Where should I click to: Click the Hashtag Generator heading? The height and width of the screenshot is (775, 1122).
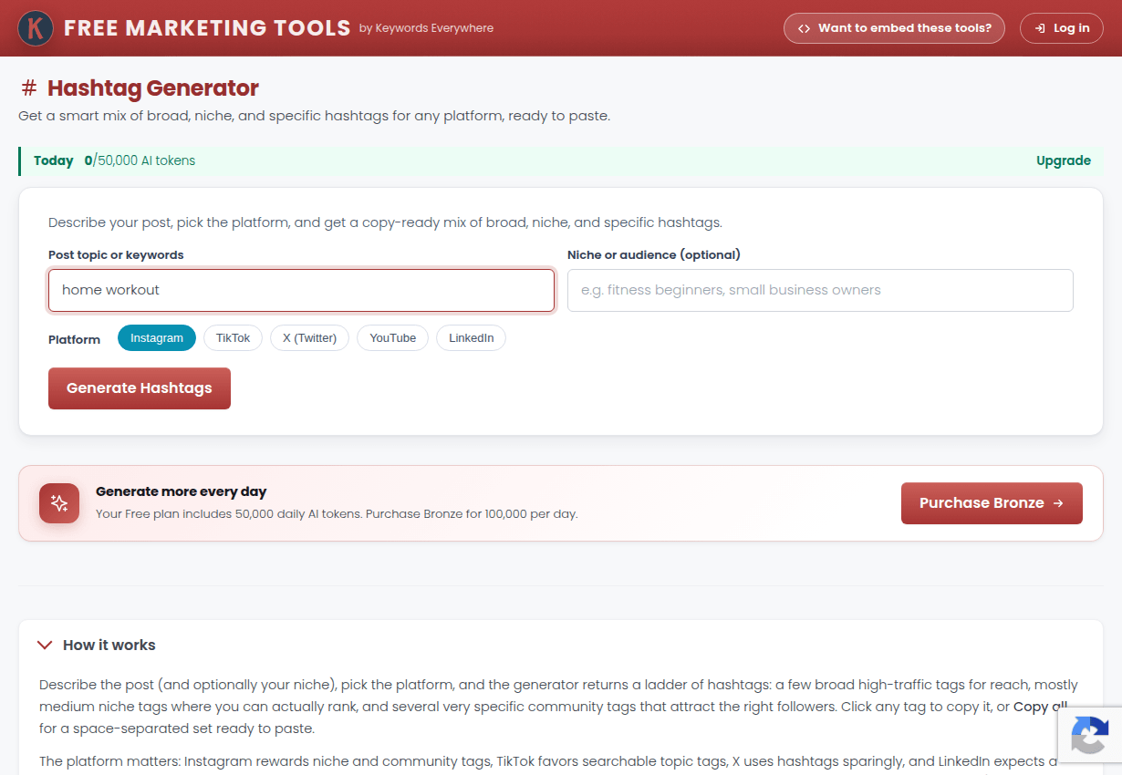153,88
